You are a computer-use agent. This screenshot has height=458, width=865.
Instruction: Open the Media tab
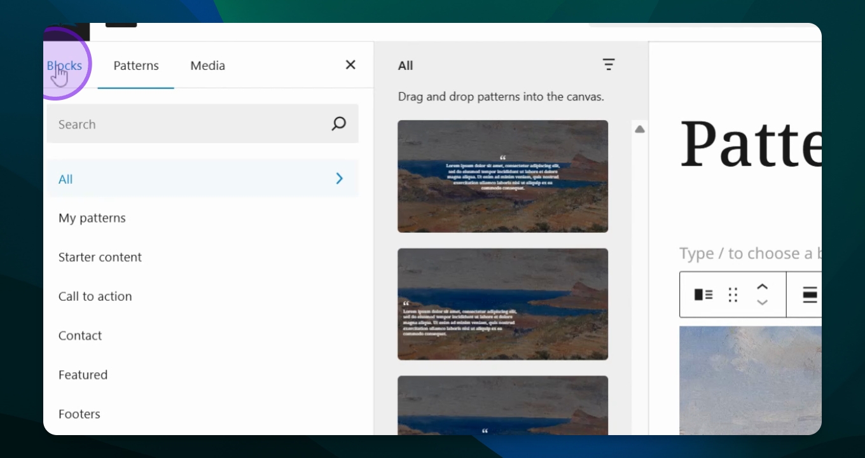[x=208, y=66]
